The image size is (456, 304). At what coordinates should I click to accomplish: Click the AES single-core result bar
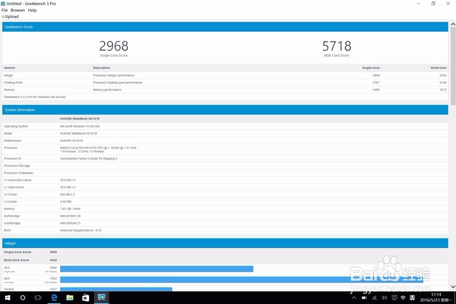point(157,269)
